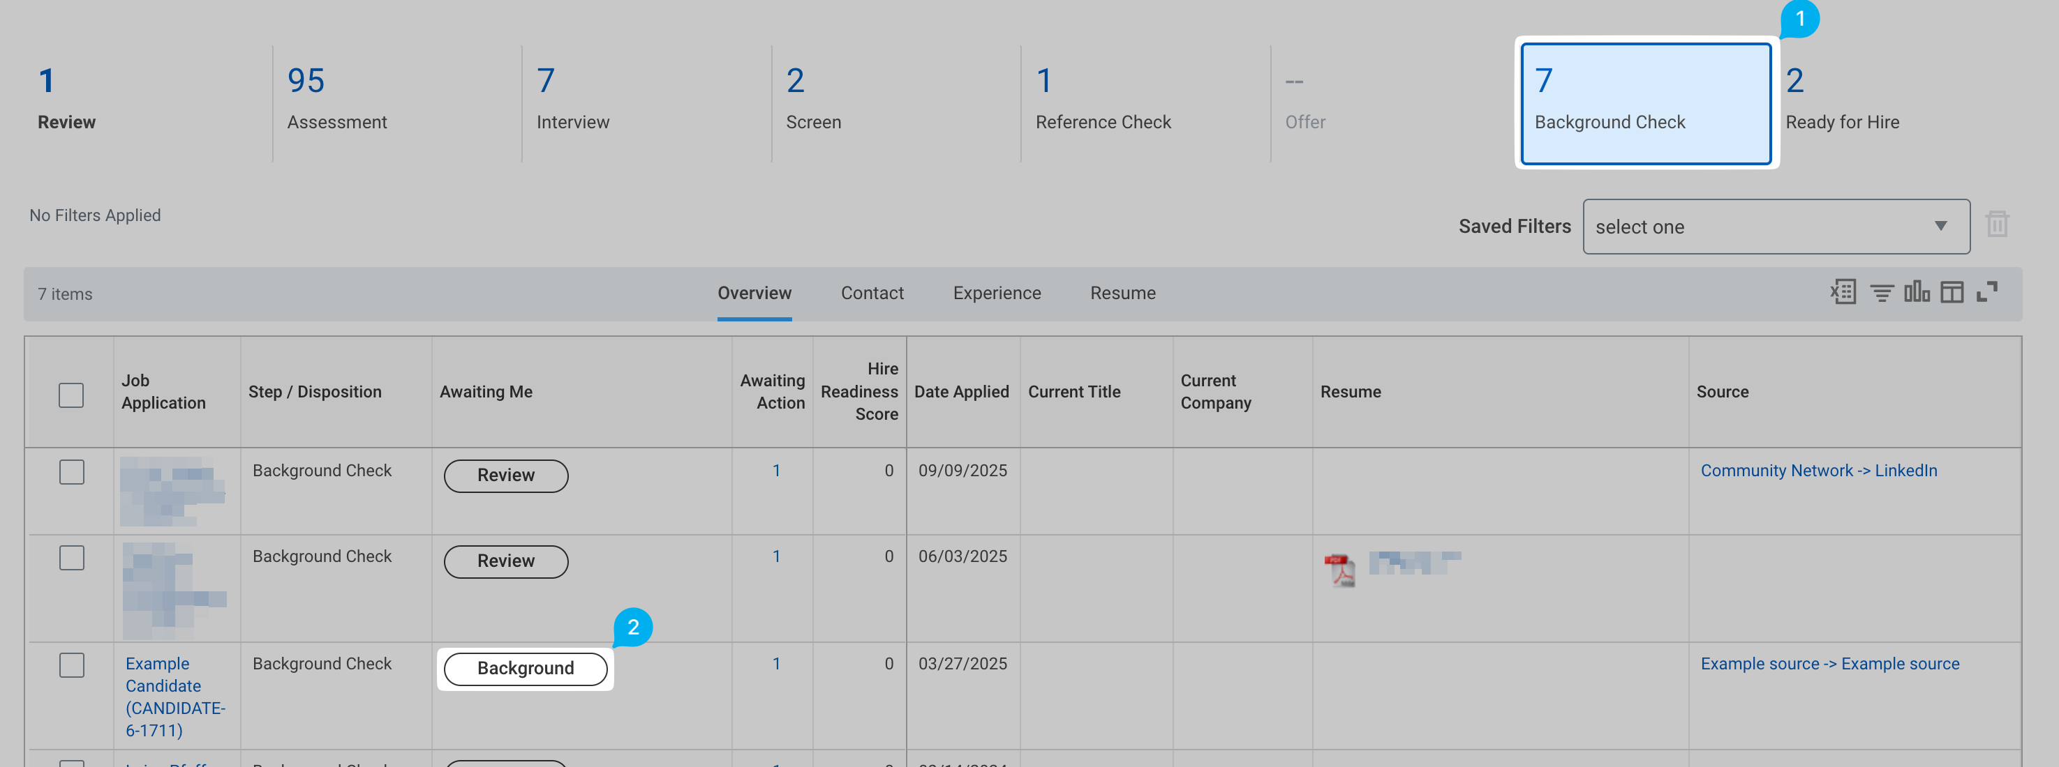Viewport: 2059px width, 767px height.
Task: Open the grid filter icon
Action: (x=1882, y=293)
